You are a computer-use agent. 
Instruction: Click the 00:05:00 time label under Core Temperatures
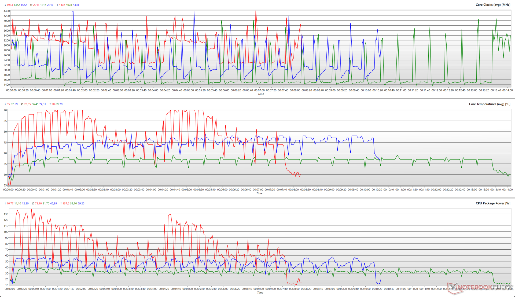pos(187,190)
